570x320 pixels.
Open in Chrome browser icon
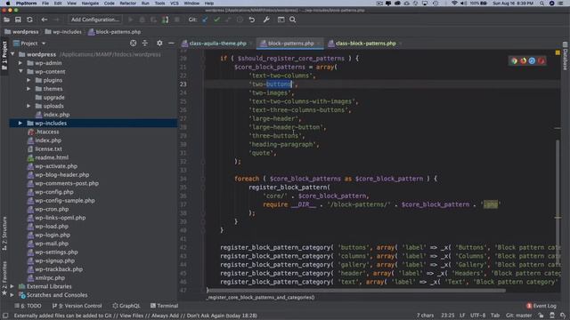coord(514,60)
